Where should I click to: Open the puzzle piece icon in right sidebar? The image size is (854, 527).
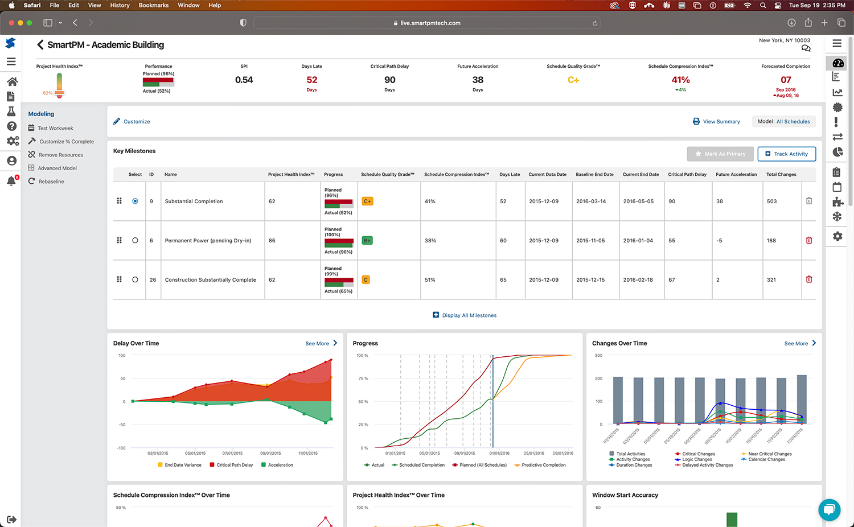tap(837, 201)
